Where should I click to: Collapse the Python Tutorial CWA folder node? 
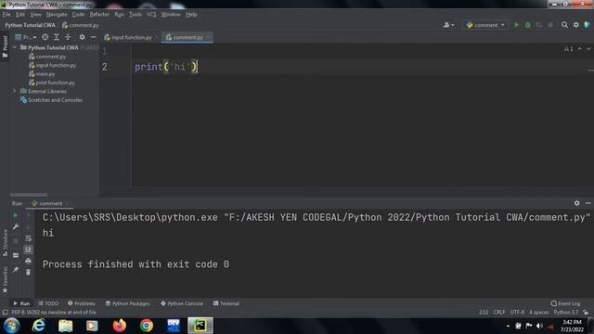click(15, 47)
